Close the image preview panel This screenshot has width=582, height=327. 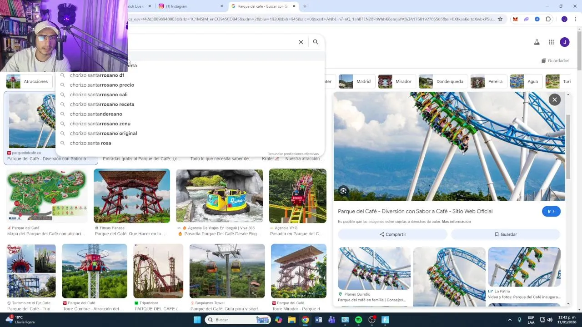point(554,99)
